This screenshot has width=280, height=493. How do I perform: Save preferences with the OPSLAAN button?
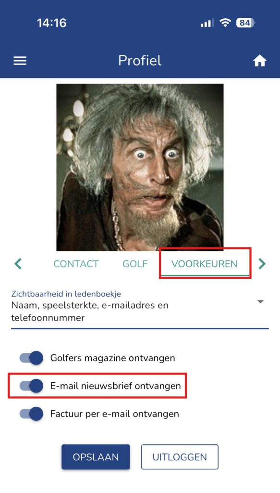coord(96,457)
